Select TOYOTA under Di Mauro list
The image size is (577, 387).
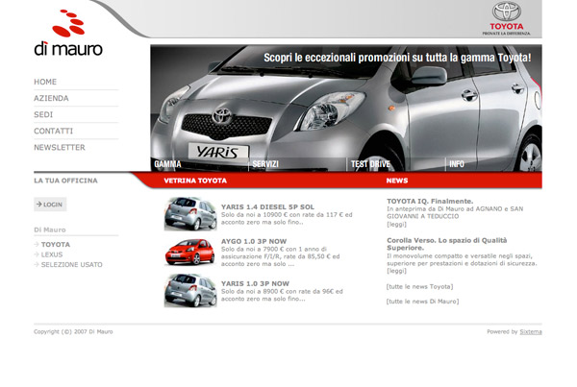[56, 245]
